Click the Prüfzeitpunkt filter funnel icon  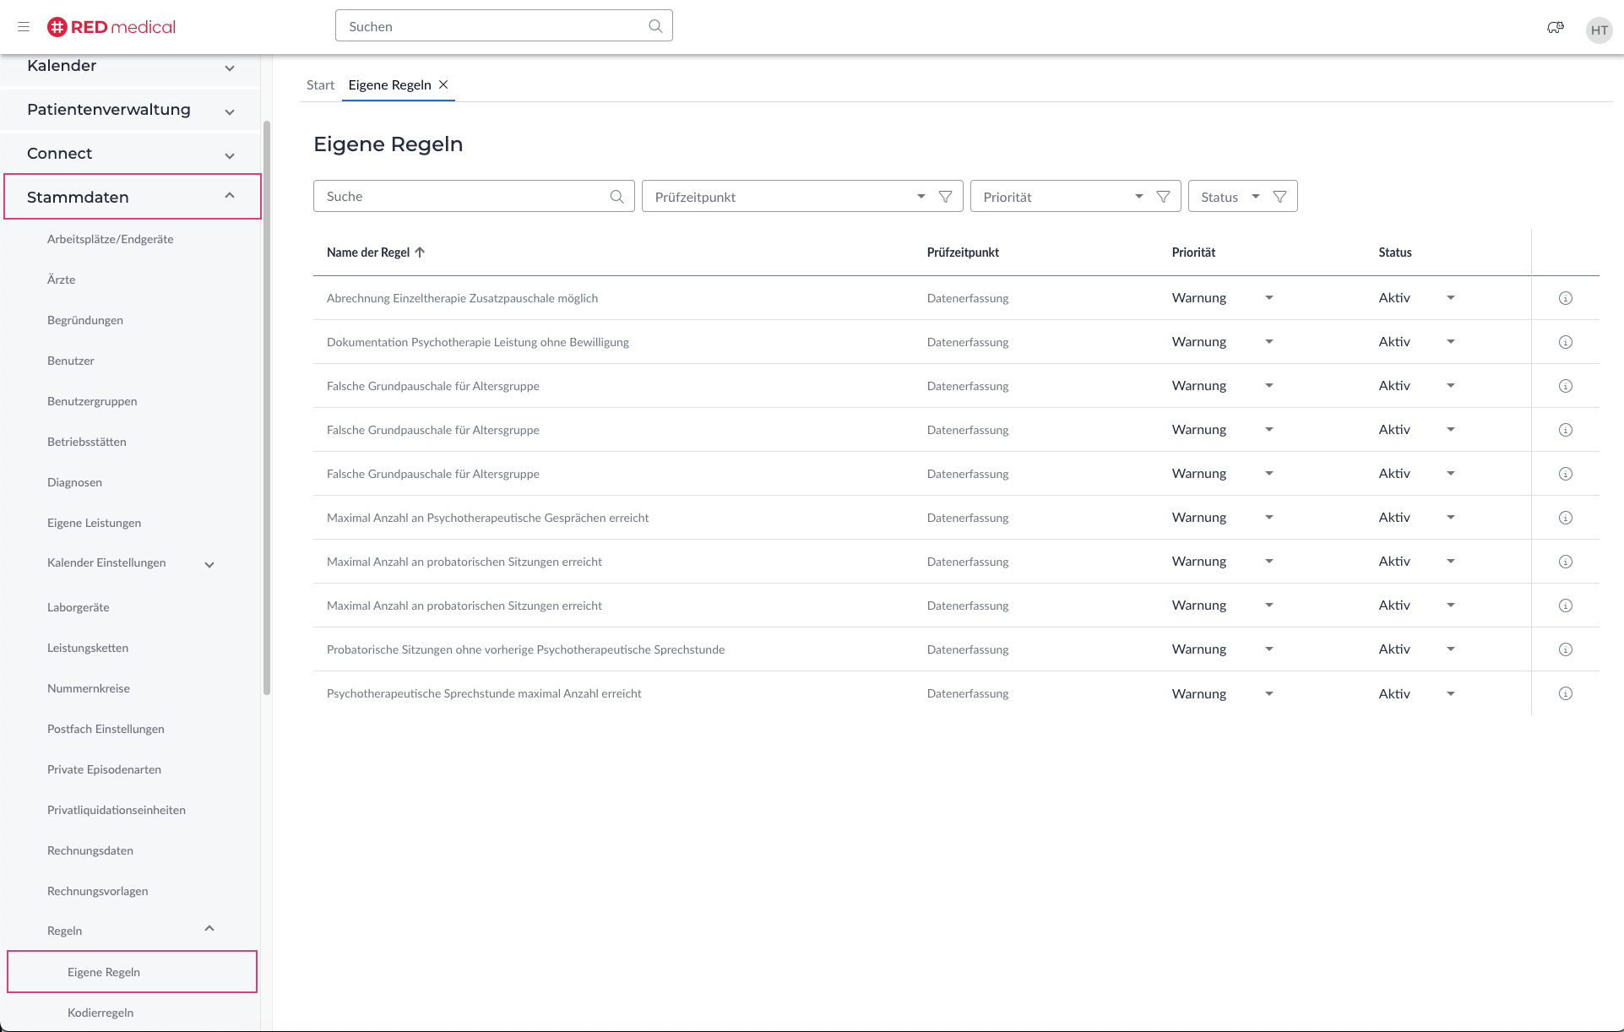click(946, 197)
